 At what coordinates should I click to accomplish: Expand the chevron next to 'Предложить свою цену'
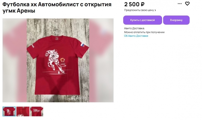(155, 10)
